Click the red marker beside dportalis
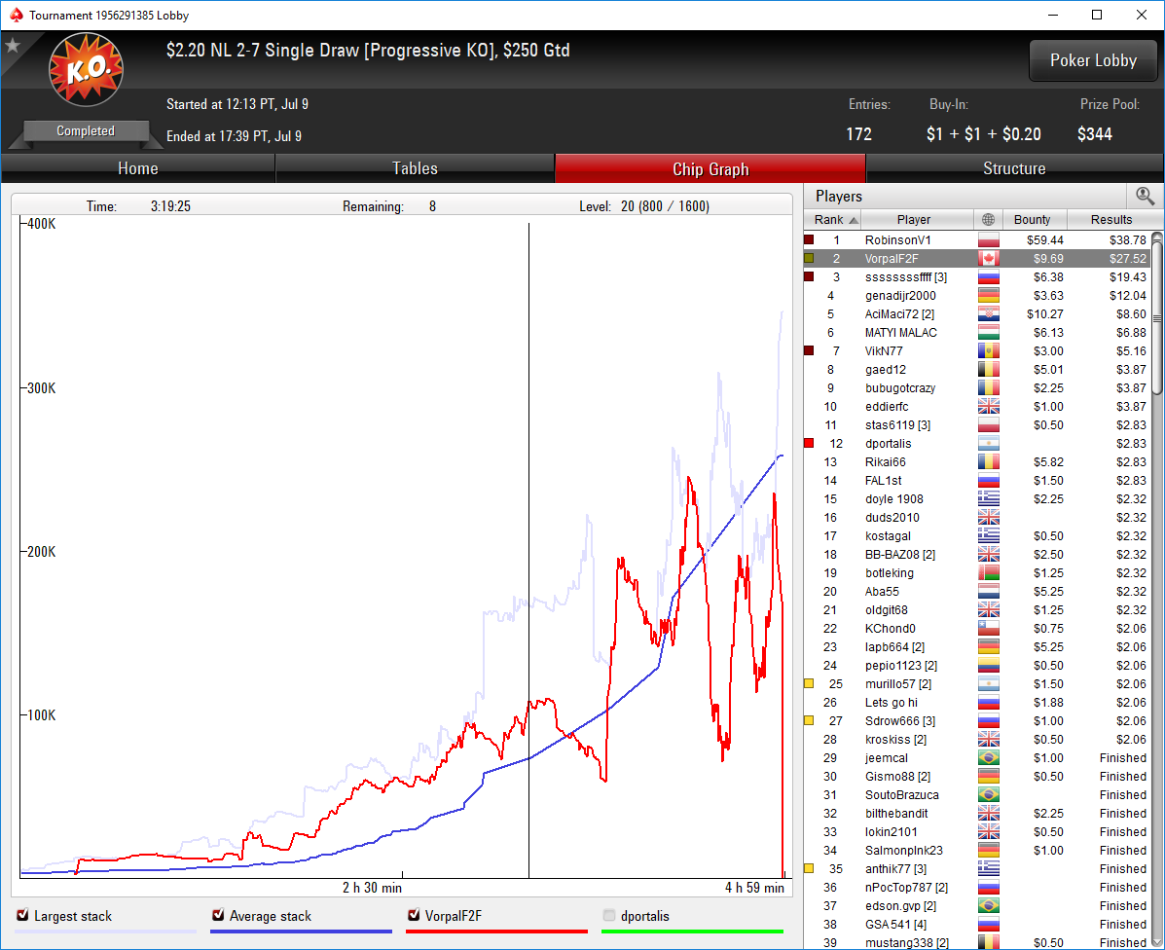 (x=809, y=443)
